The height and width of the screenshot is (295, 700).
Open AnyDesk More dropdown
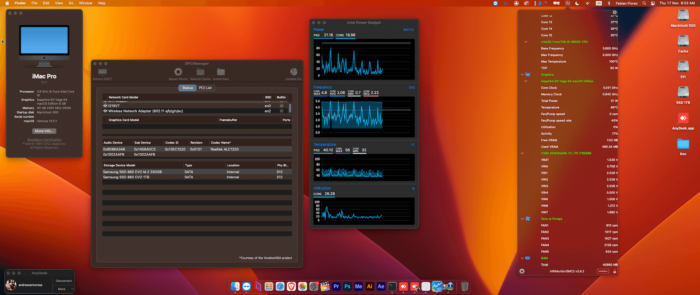click(x=64, y=289)
